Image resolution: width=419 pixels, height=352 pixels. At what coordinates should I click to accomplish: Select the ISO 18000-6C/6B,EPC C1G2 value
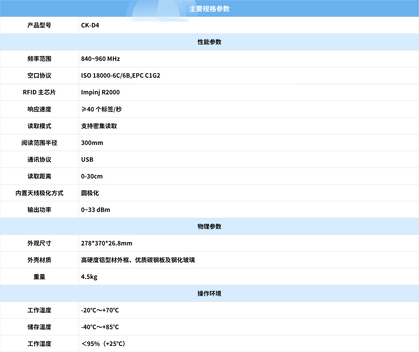[121, 76]
